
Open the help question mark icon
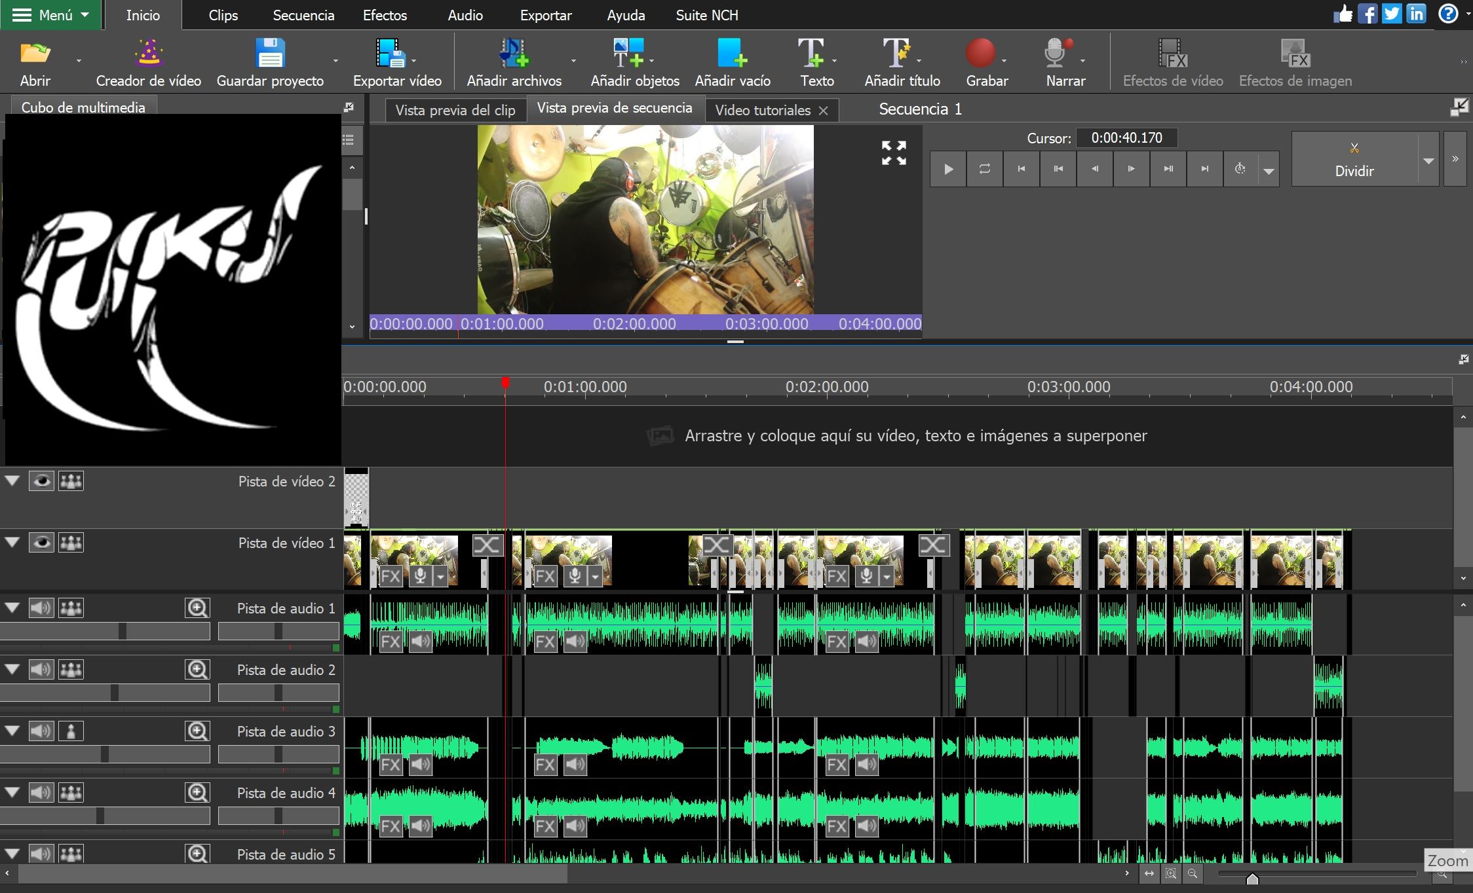[1448, 14]
